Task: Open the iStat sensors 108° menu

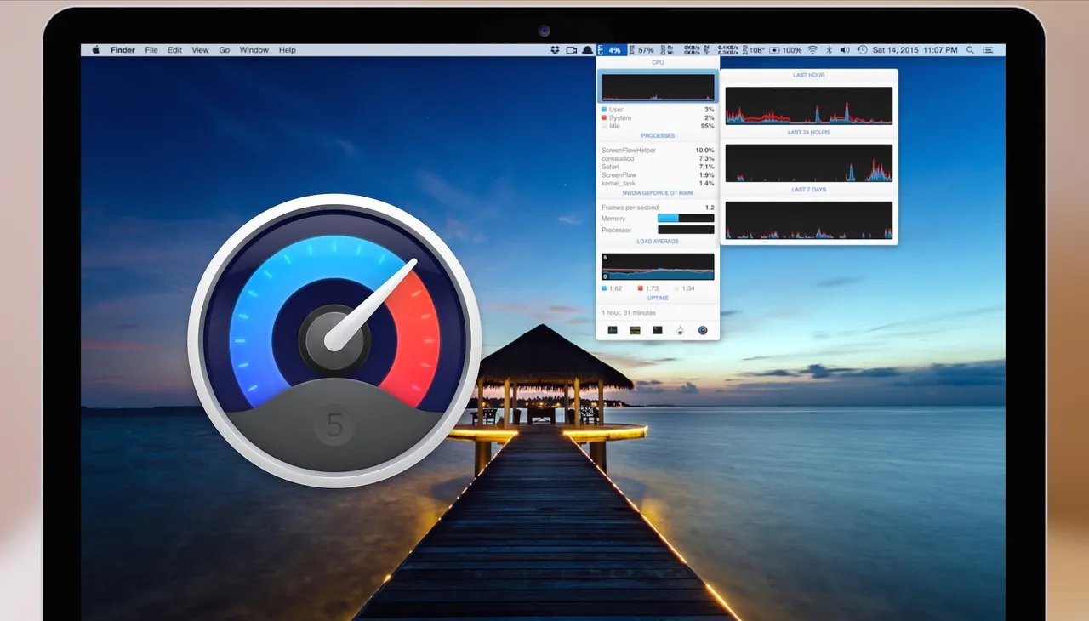Action: click(752, 50)
